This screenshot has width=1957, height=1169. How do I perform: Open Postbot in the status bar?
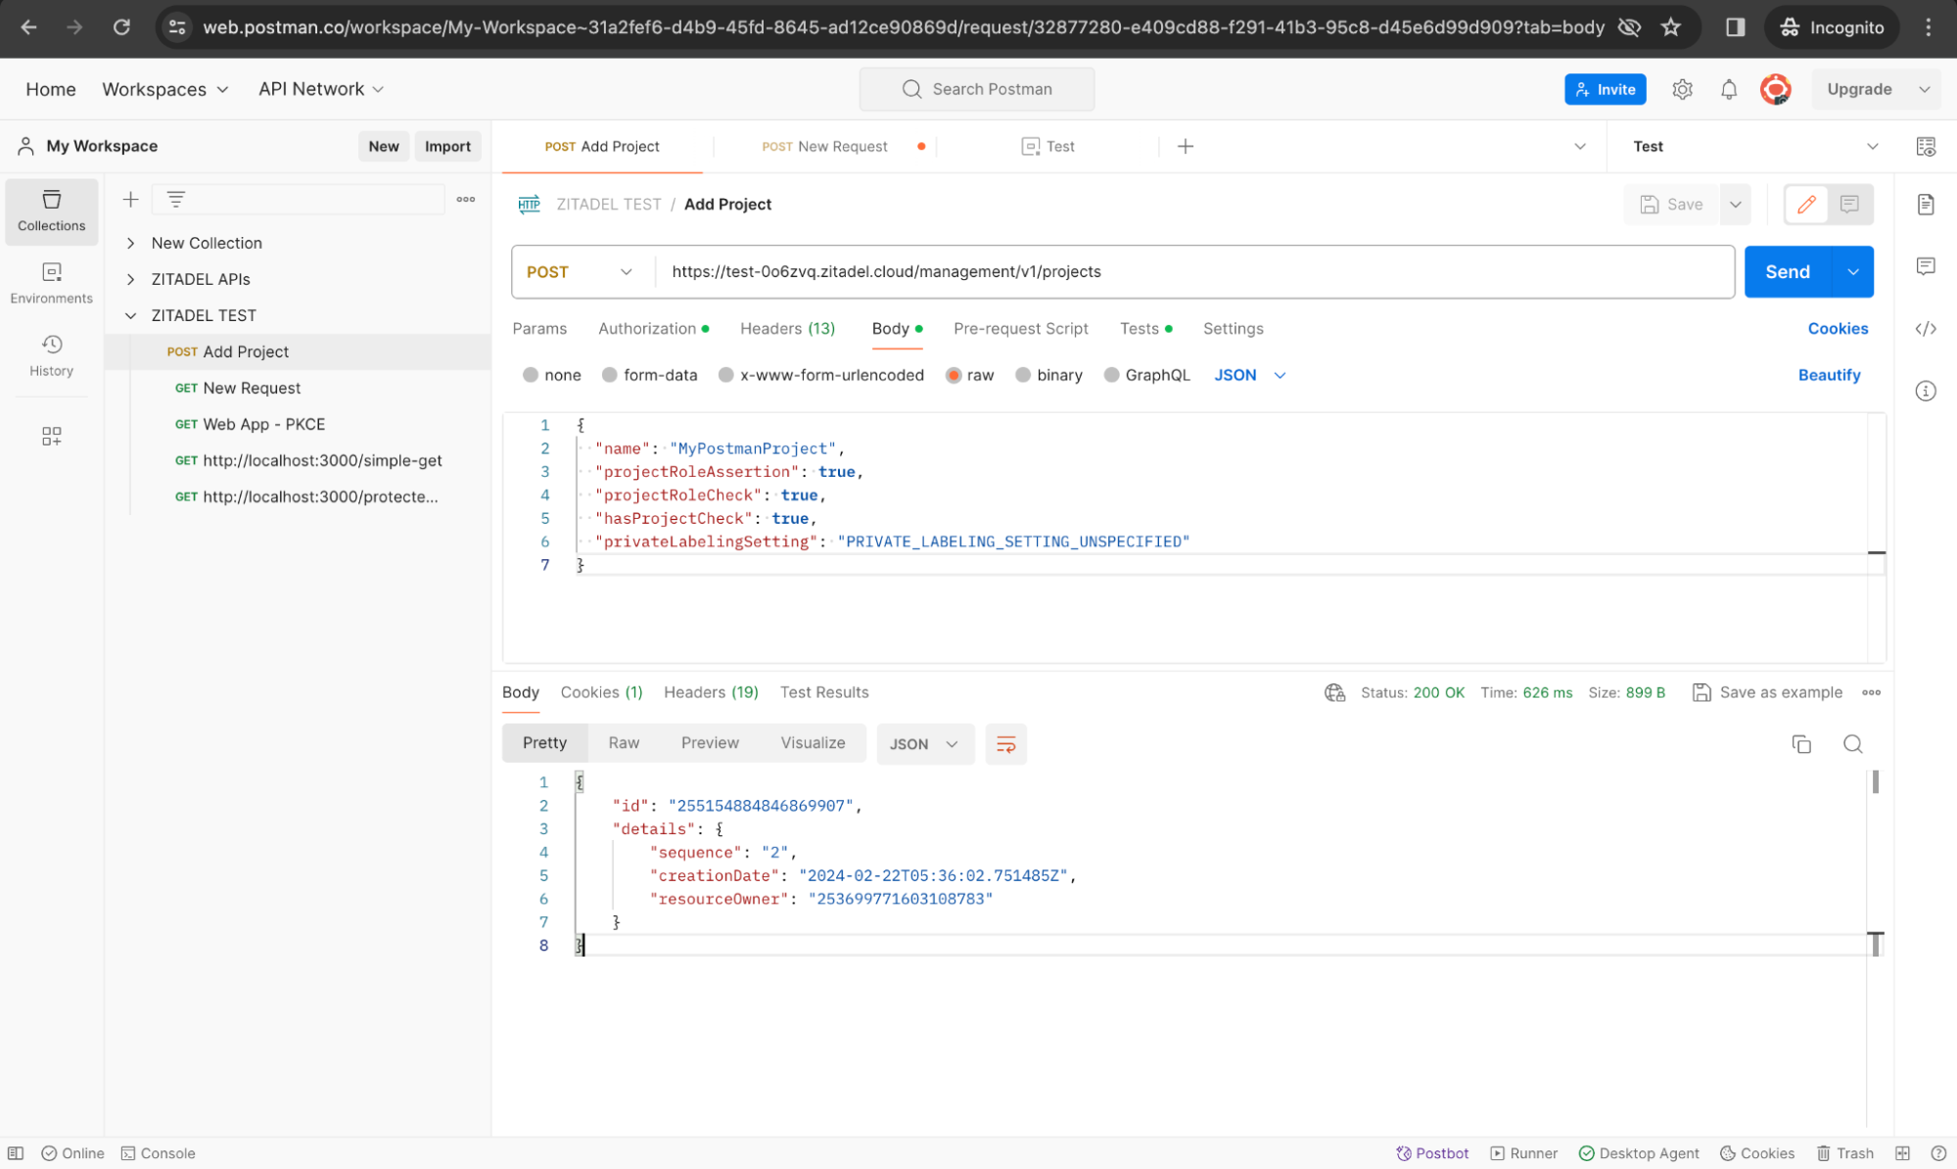tap(1432, 1153)
